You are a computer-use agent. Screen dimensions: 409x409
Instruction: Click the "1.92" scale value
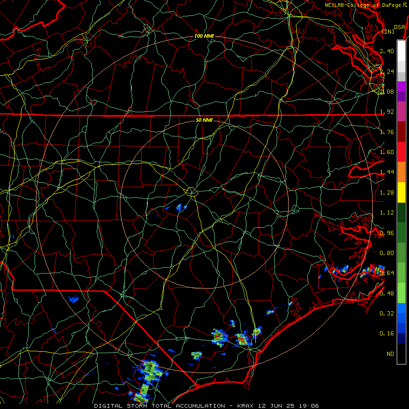[x=387, y=112]
